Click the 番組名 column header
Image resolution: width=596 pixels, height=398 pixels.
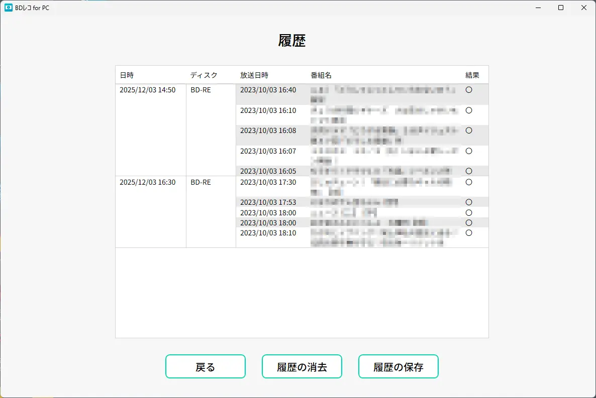pyautogui.click(x=321, y=75)
